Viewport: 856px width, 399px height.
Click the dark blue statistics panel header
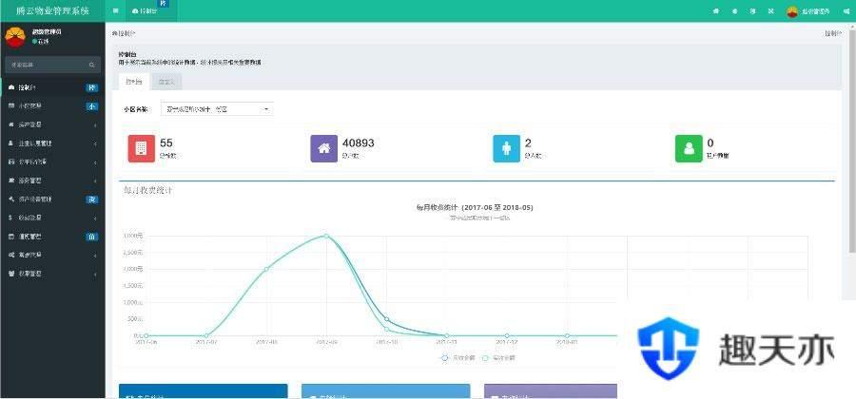tap(204, 391)
